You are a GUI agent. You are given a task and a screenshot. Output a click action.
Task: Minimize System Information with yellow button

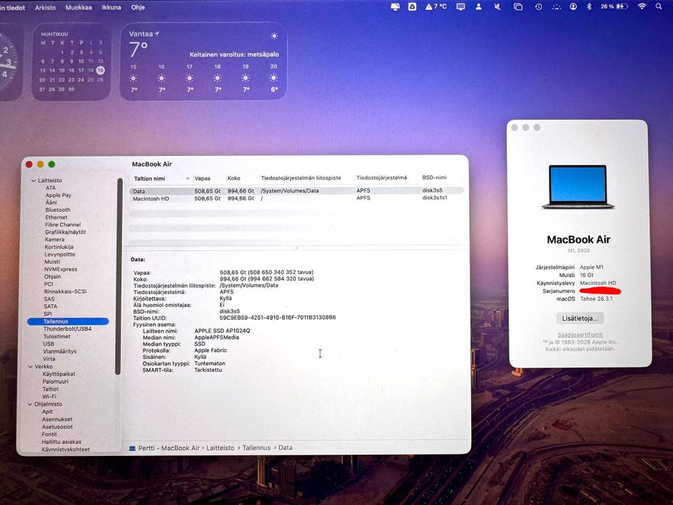point(41,164)
